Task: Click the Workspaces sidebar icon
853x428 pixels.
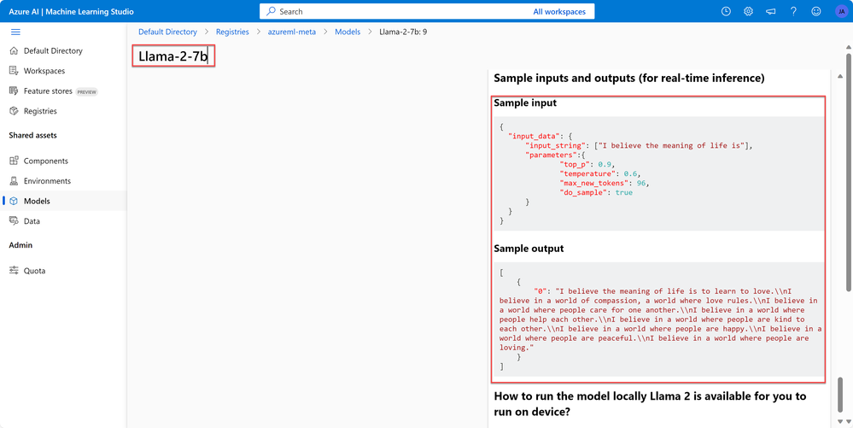Action: (x=15, y=71)
